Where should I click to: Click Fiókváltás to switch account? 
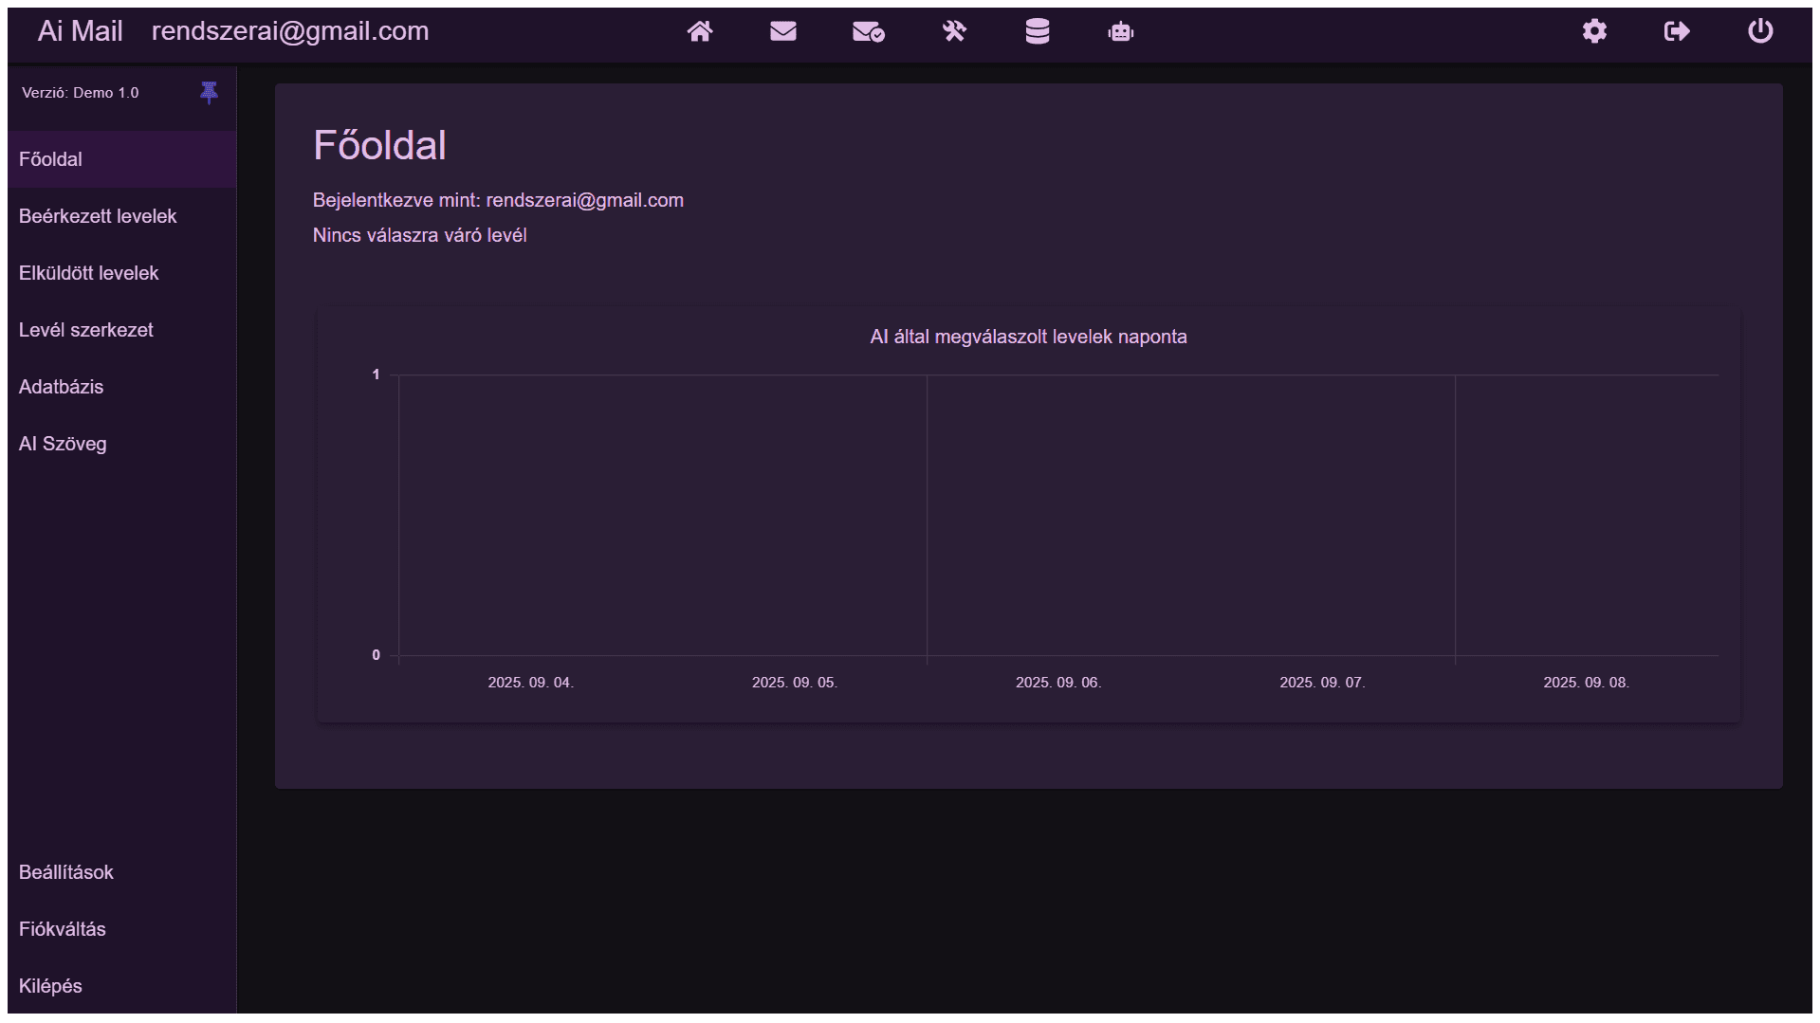(x=63, y=929)
